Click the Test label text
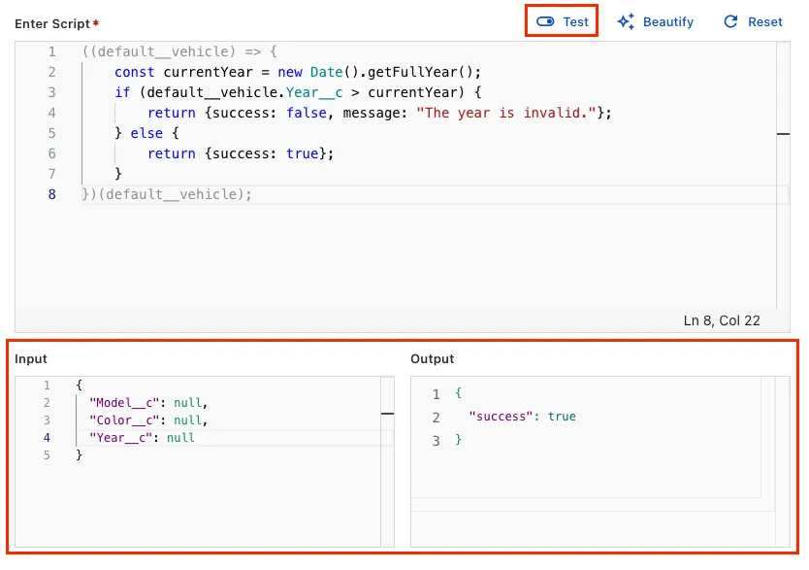This screenshot has height=570, width=809. point(575,21)
